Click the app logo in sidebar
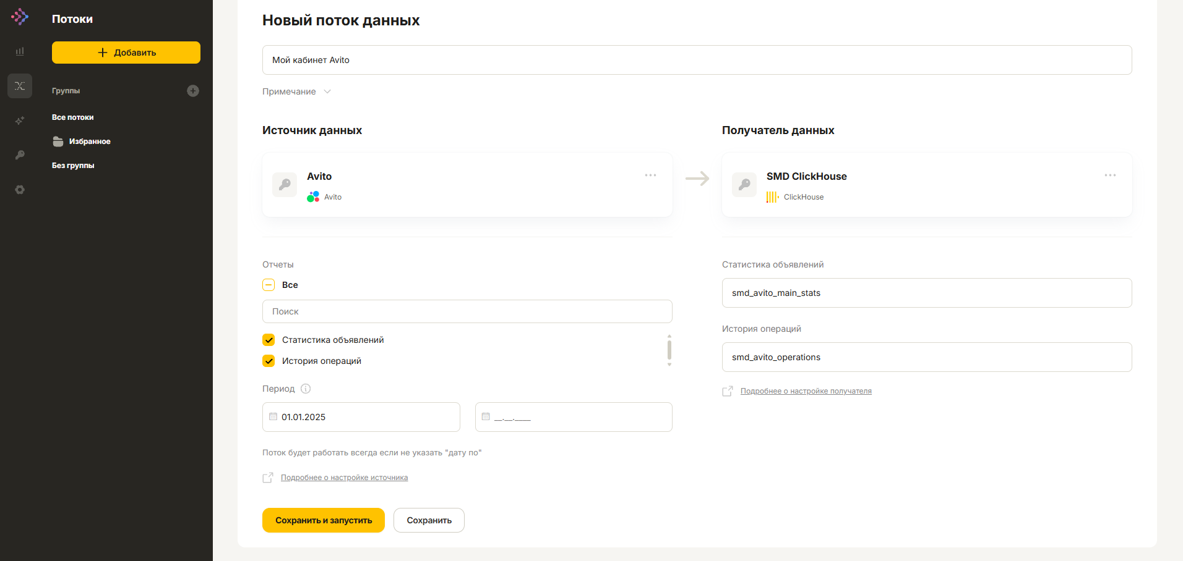Image resolution: width=1183 pixels, height=561 pixels. [x=20, y=17]
